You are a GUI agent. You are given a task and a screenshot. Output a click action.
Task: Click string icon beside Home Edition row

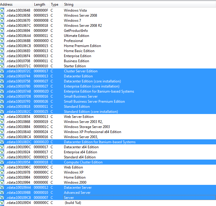(2, 177)
